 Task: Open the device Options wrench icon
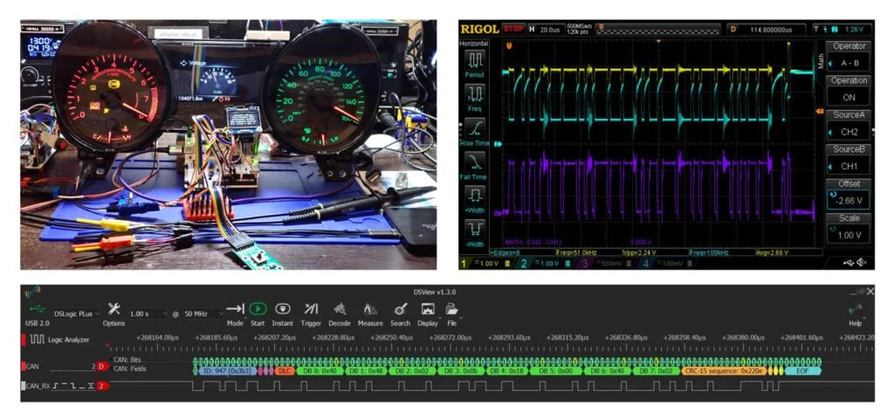coord(114,309)
